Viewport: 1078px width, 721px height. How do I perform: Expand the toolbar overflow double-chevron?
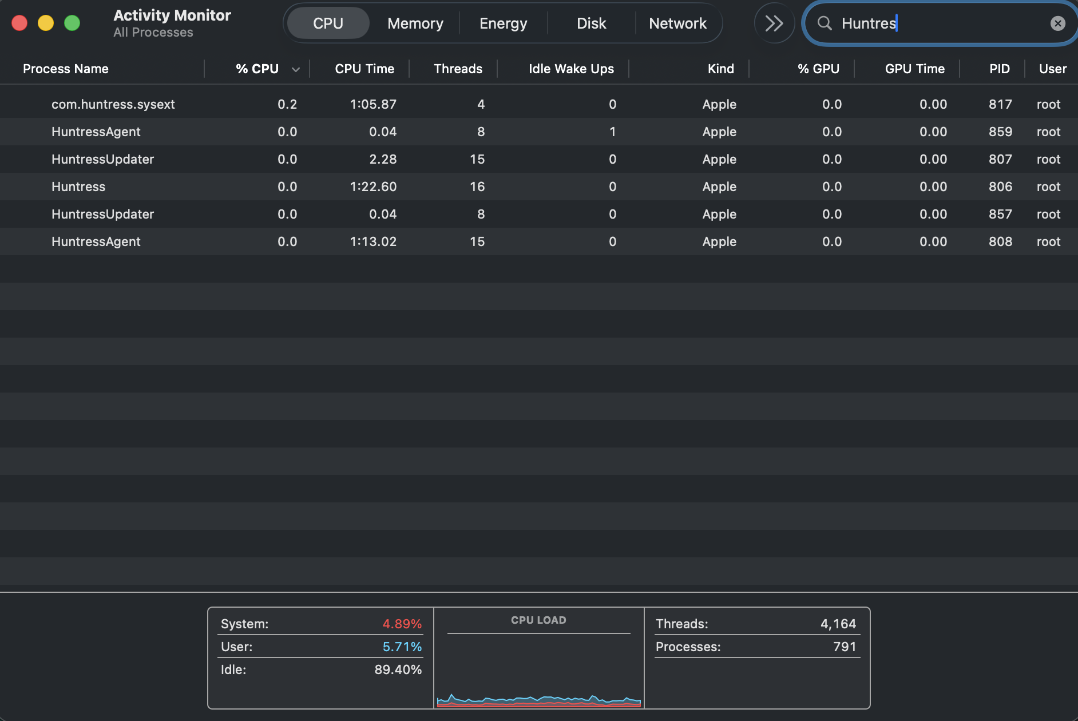pyautogui.click(x=774, y=23)
